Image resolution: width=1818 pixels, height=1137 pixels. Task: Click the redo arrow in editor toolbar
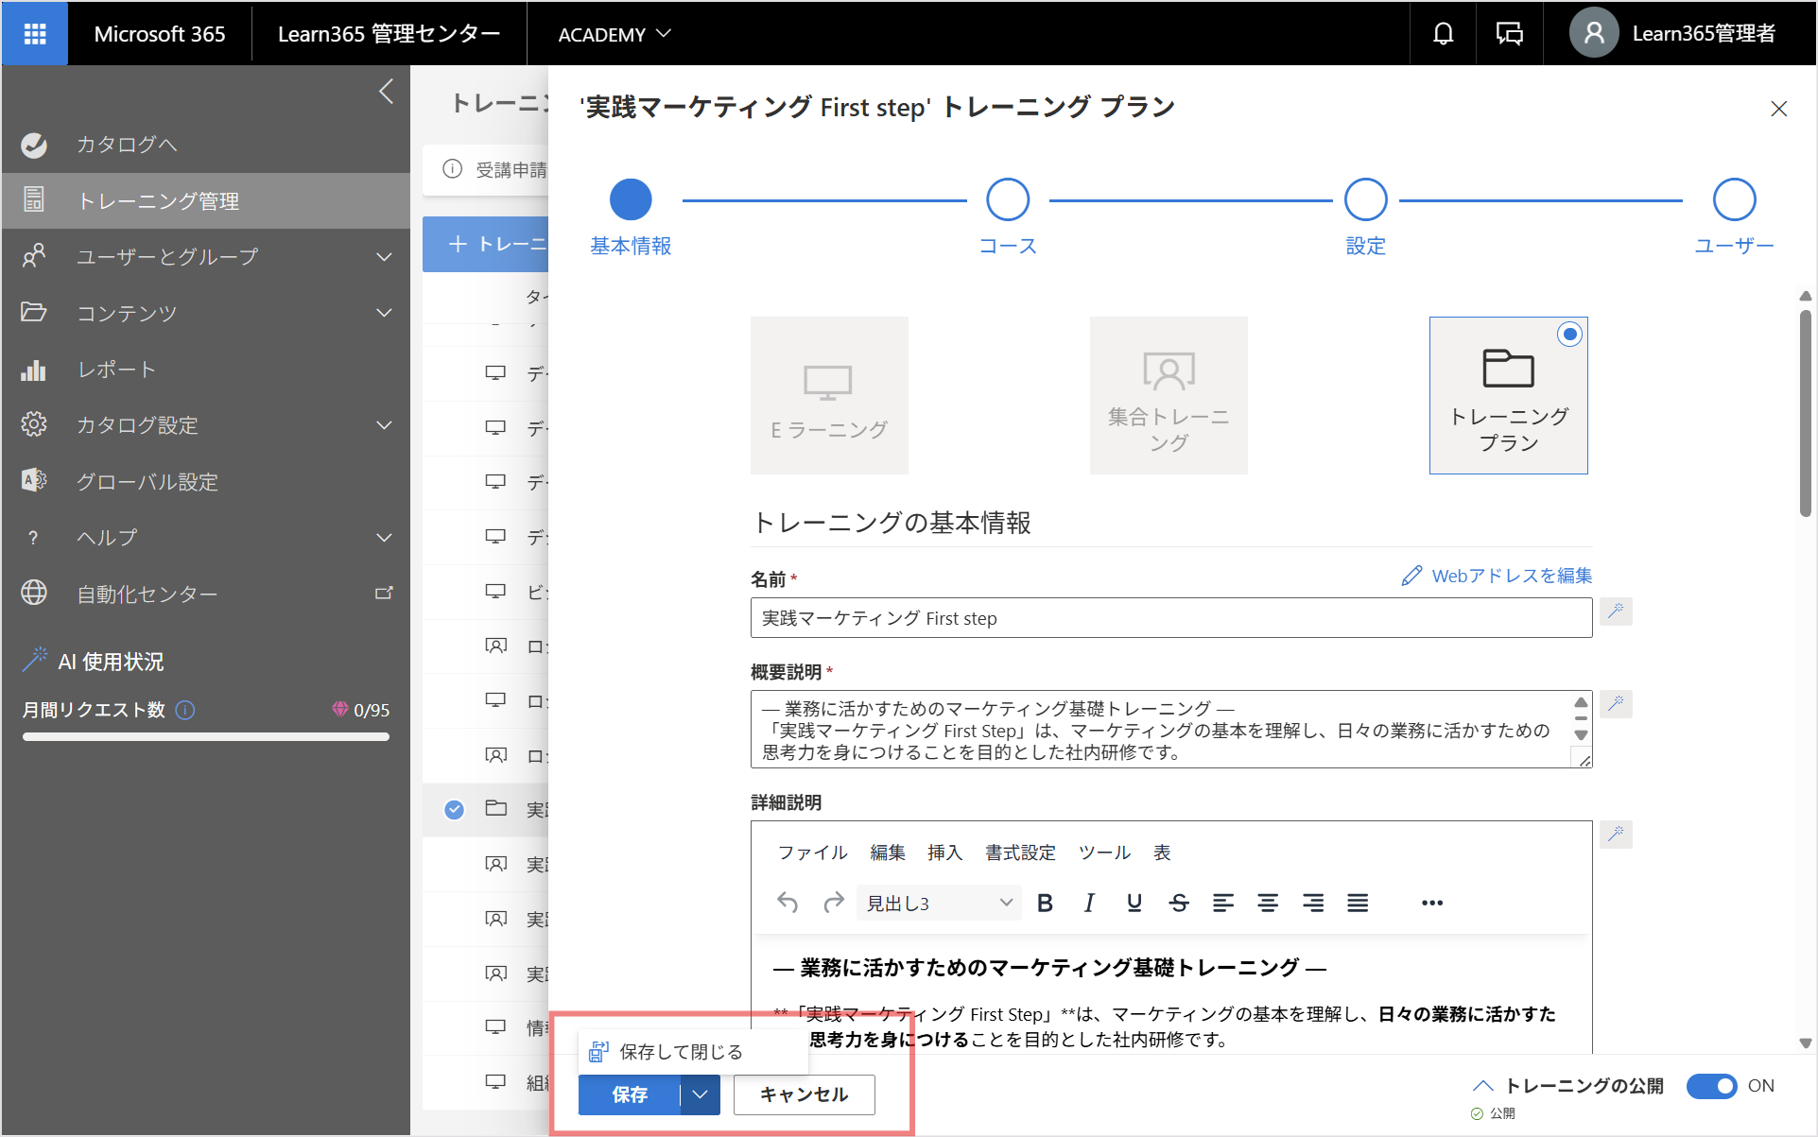click(833, 903)
